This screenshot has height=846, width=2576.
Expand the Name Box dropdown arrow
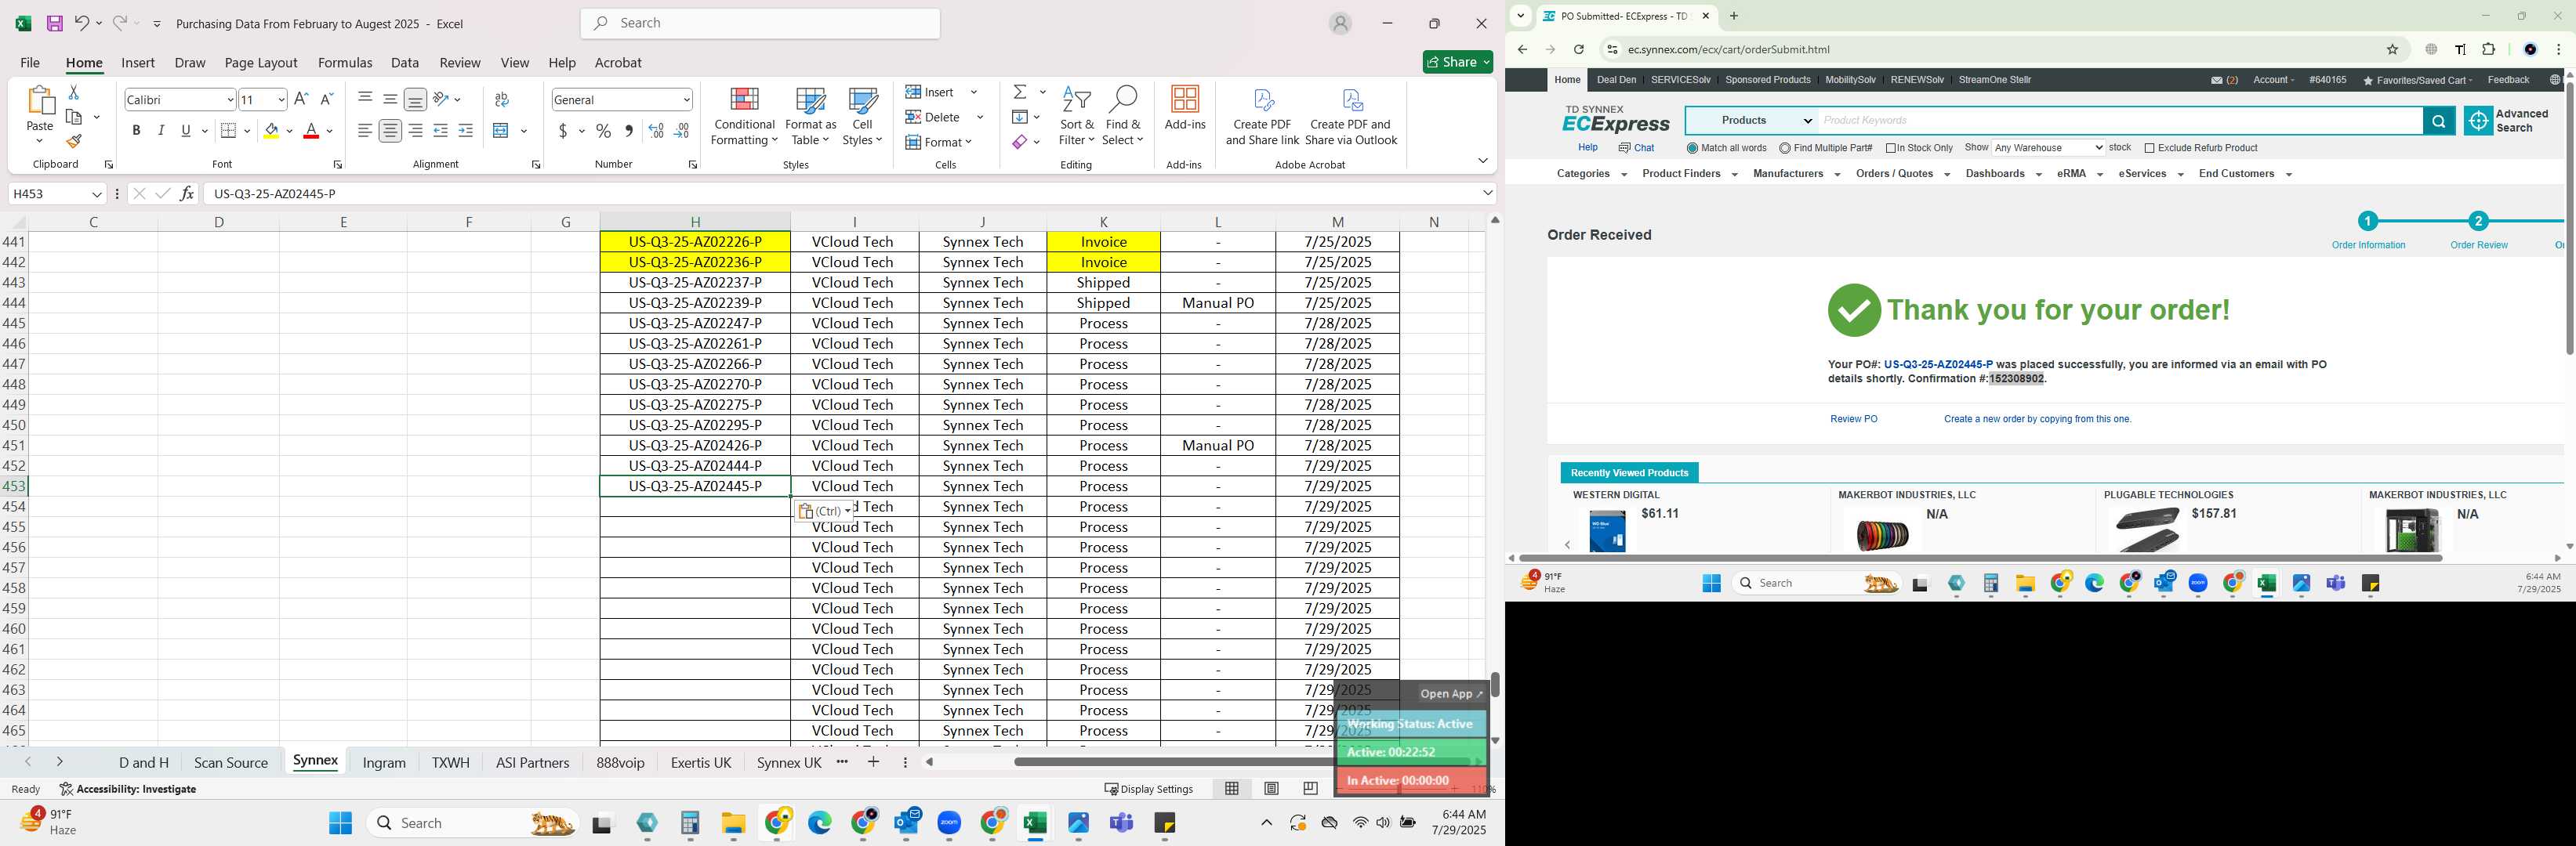pyautogui.click(x=96, y=193)
